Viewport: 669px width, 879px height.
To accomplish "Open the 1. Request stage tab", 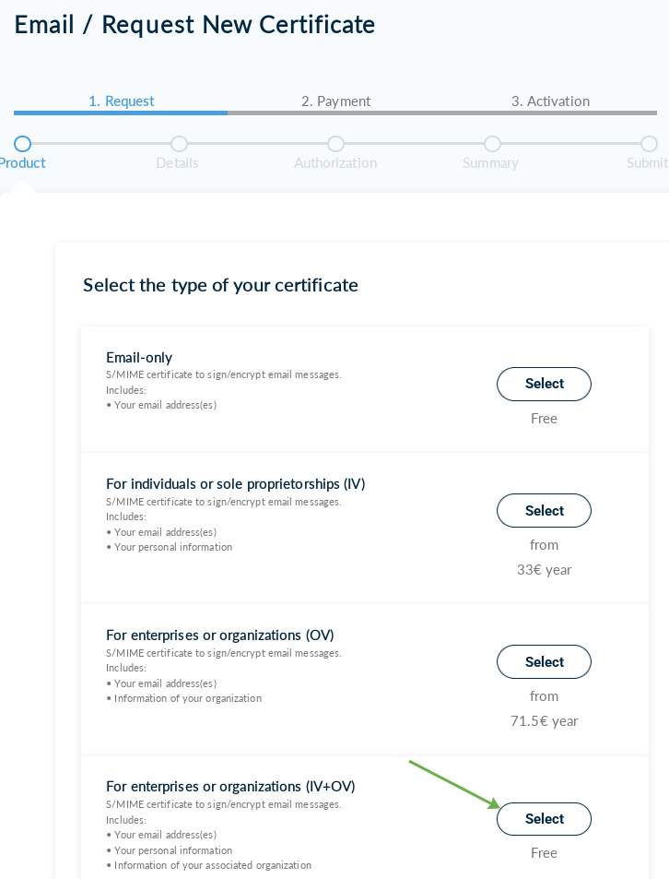I will pyautogui.click(x=121, y=101).
